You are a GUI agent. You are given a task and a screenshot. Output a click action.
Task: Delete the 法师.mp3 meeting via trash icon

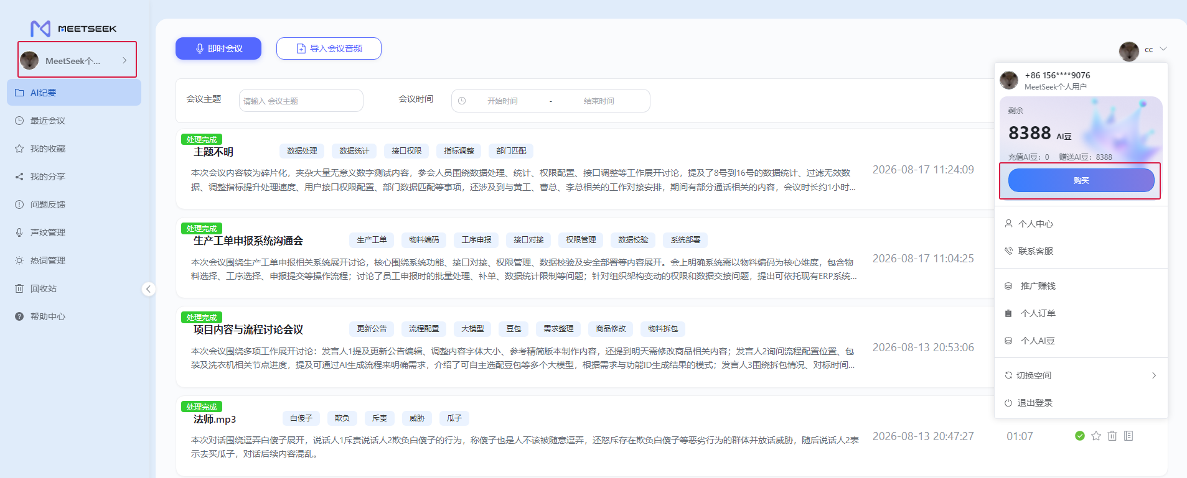point(1112,436)
